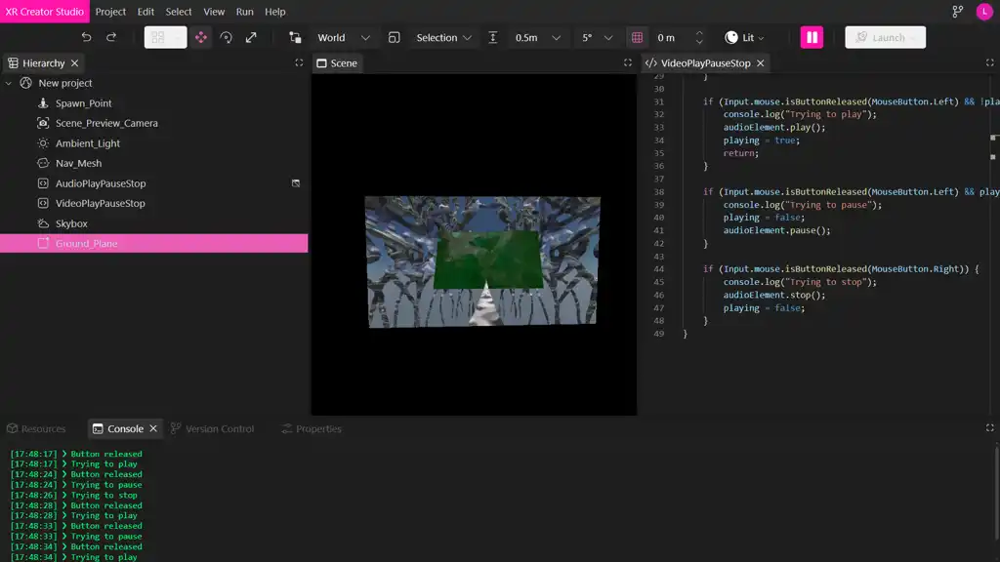Open the Run menu
The height and width of the screenshot is (562, 1000).
244,12
